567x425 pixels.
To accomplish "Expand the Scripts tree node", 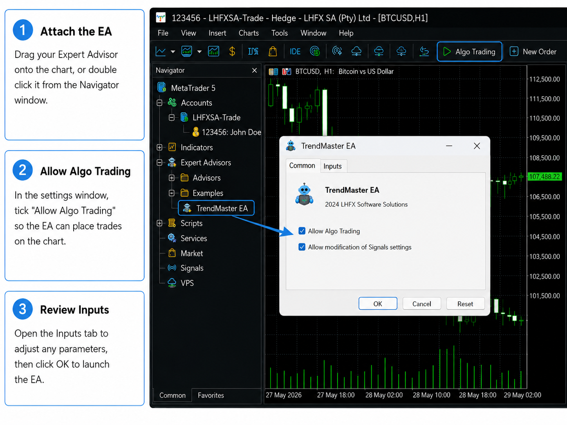I will (159, 223).
